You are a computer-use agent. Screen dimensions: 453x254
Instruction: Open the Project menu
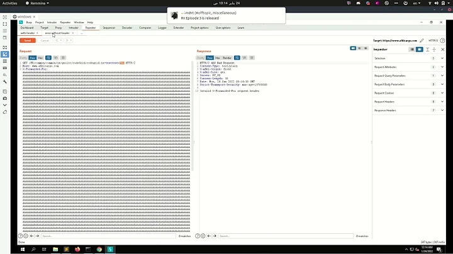(40, 22)
